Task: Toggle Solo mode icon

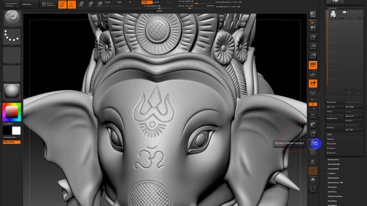Action: [313, 180]
